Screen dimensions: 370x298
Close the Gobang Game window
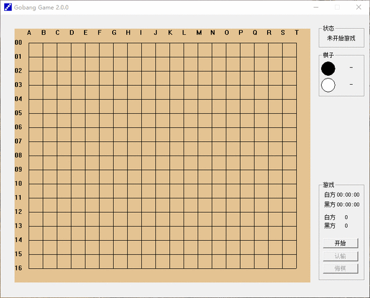(x=359, y=7)
